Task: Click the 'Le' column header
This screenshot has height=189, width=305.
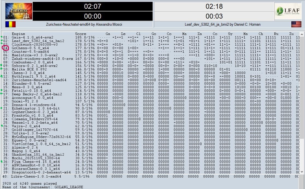Action: tap(123, 34)
